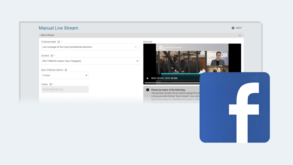Clear the stream name with X icon
The image size is (293, 165).
click(136, 47)
